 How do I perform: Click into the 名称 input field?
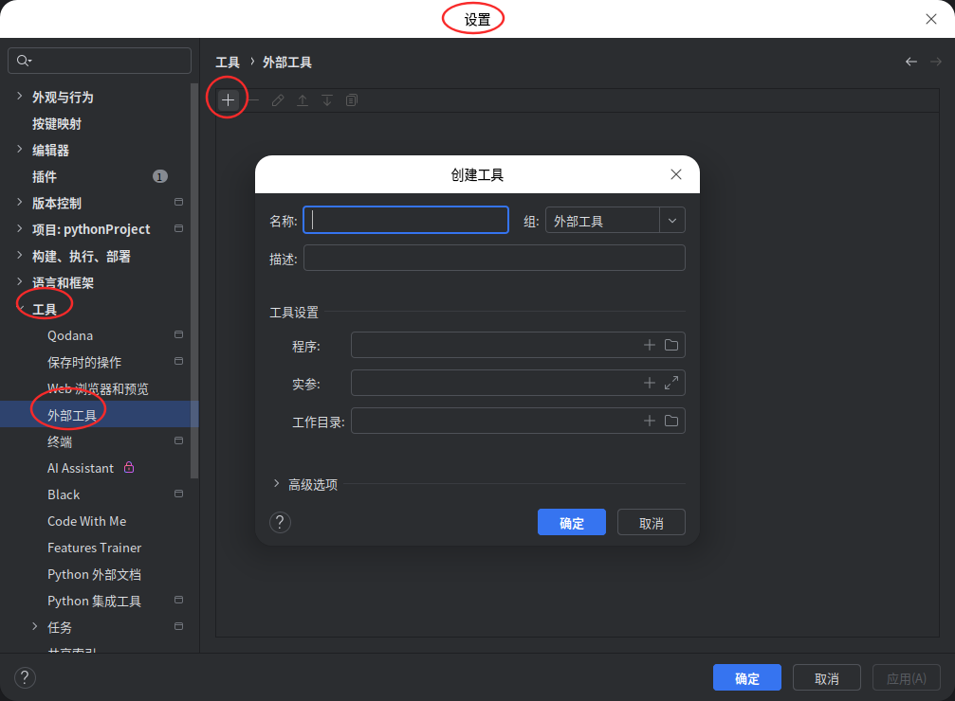(x=406, y=220)
